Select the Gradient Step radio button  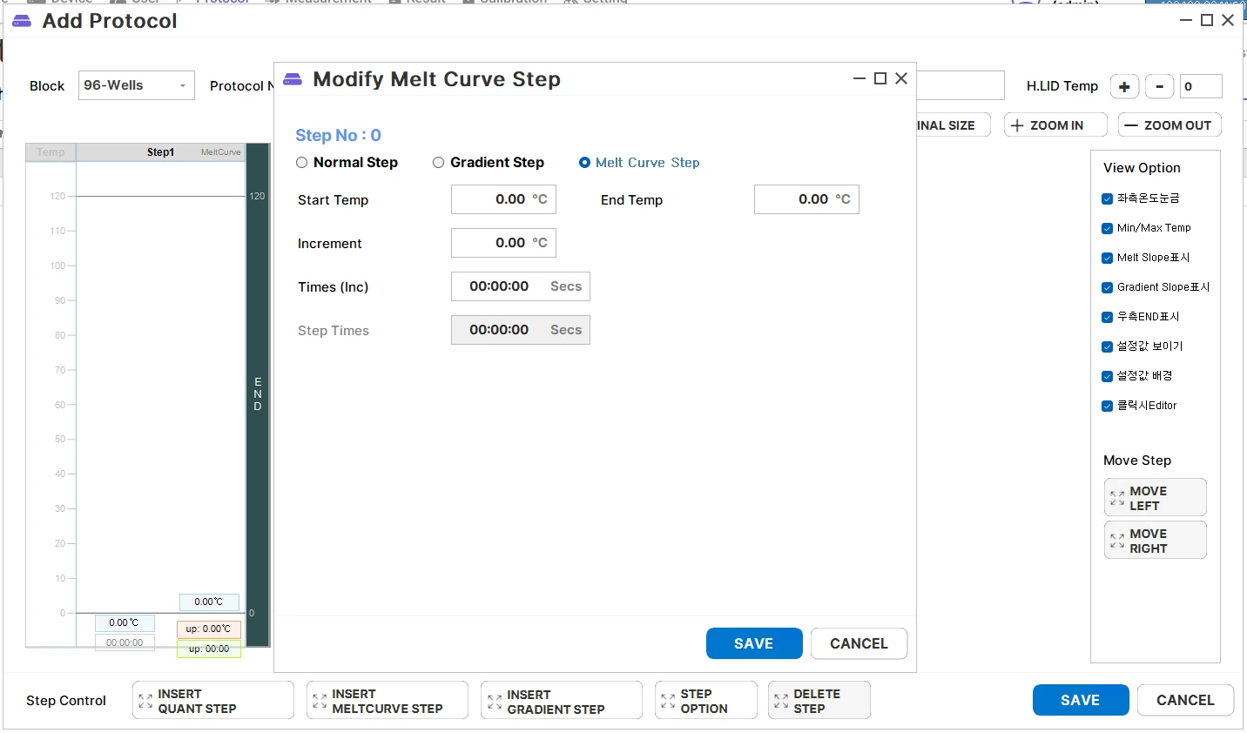tap(439, 163)
